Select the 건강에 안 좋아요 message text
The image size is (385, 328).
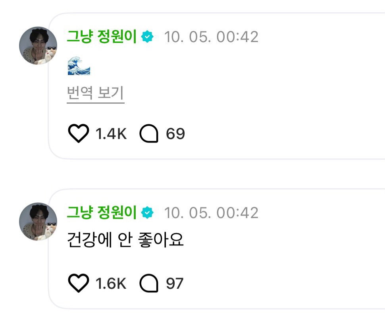click(125, 239)
